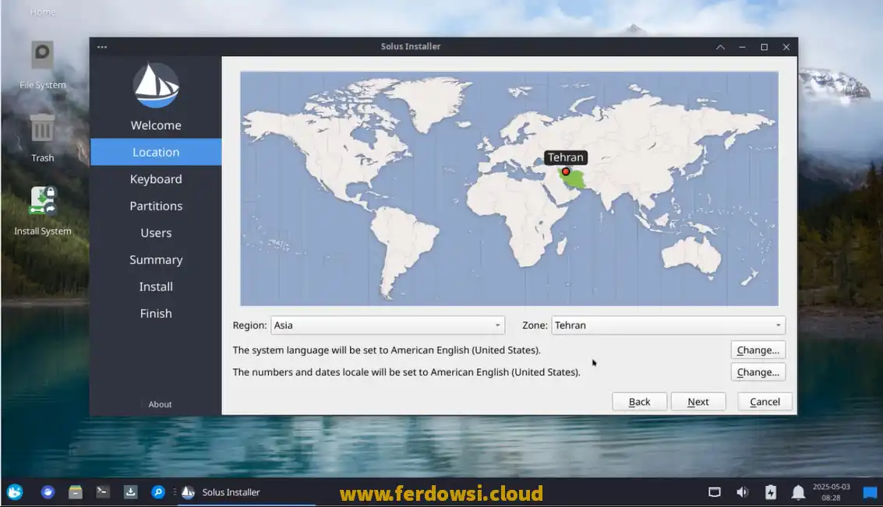
Task: Show the clock and date panel
Action: click(x=832, y=492)
